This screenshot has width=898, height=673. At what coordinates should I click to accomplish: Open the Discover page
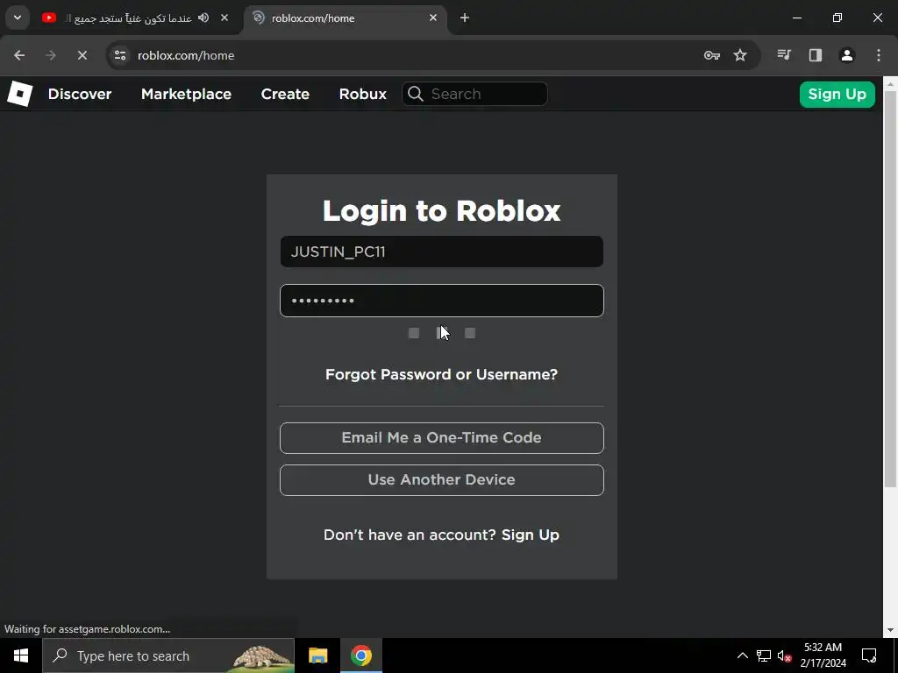pyautogui.click(x=80, y=94)
